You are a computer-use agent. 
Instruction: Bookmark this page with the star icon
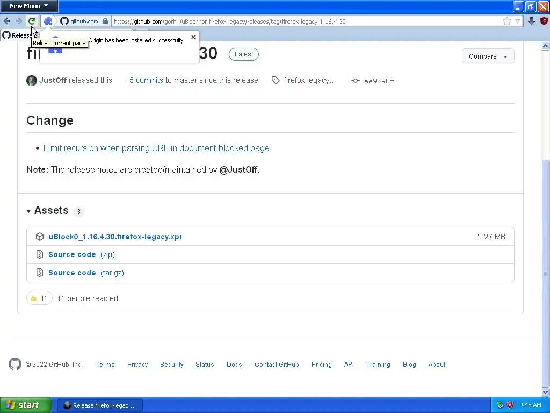point(507,21)
